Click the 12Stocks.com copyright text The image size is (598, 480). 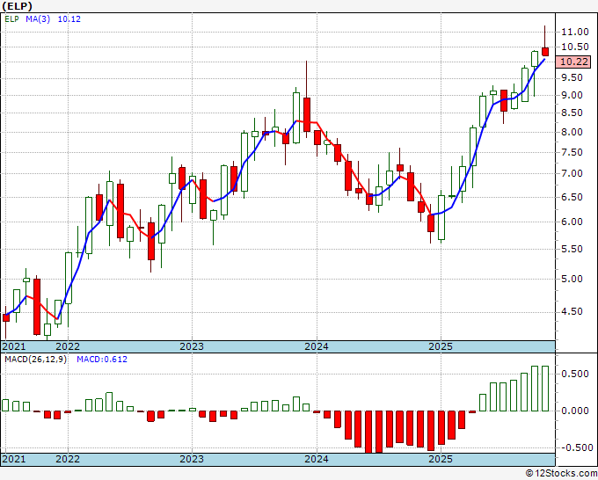561,474
